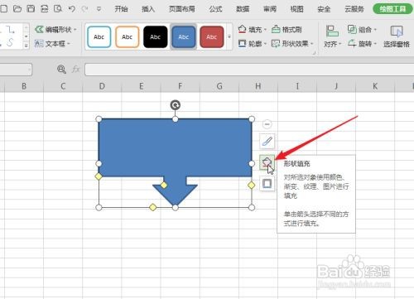
Task: Select column G header
Action: 219,86
